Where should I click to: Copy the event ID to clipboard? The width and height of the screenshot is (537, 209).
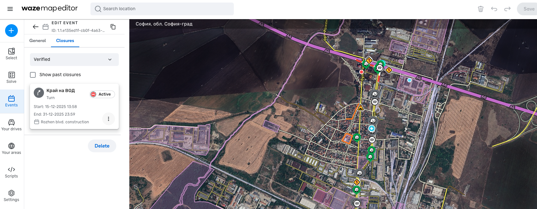pos(113,27)
